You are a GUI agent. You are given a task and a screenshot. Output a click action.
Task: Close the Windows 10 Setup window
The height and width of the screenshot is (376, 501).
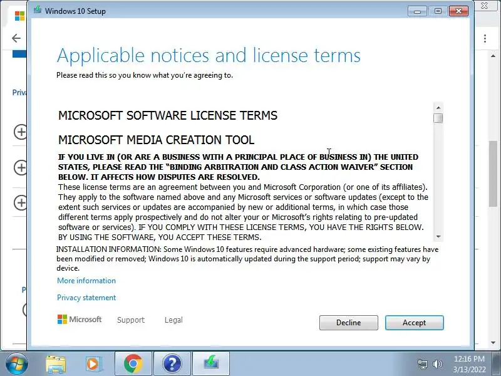coord(458,11)
